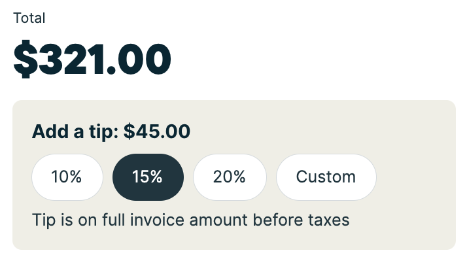
Task: Click the tip-before-taxes note text
Action: pyautogui.click(x=190, y=220)
